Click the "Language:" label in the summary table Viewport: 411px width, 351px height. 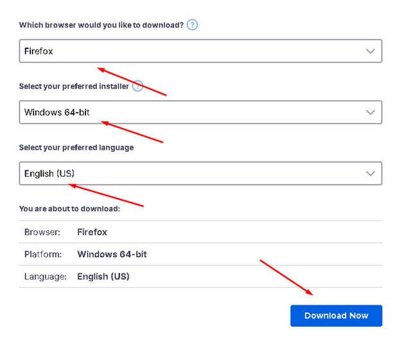click(x=46, y=276)
